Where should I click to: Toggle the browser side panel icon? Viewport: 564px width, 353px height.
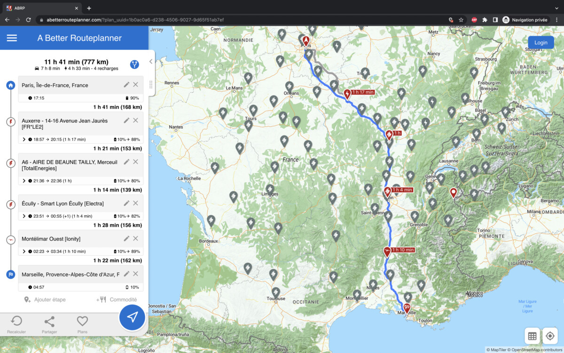click(495, 20)
